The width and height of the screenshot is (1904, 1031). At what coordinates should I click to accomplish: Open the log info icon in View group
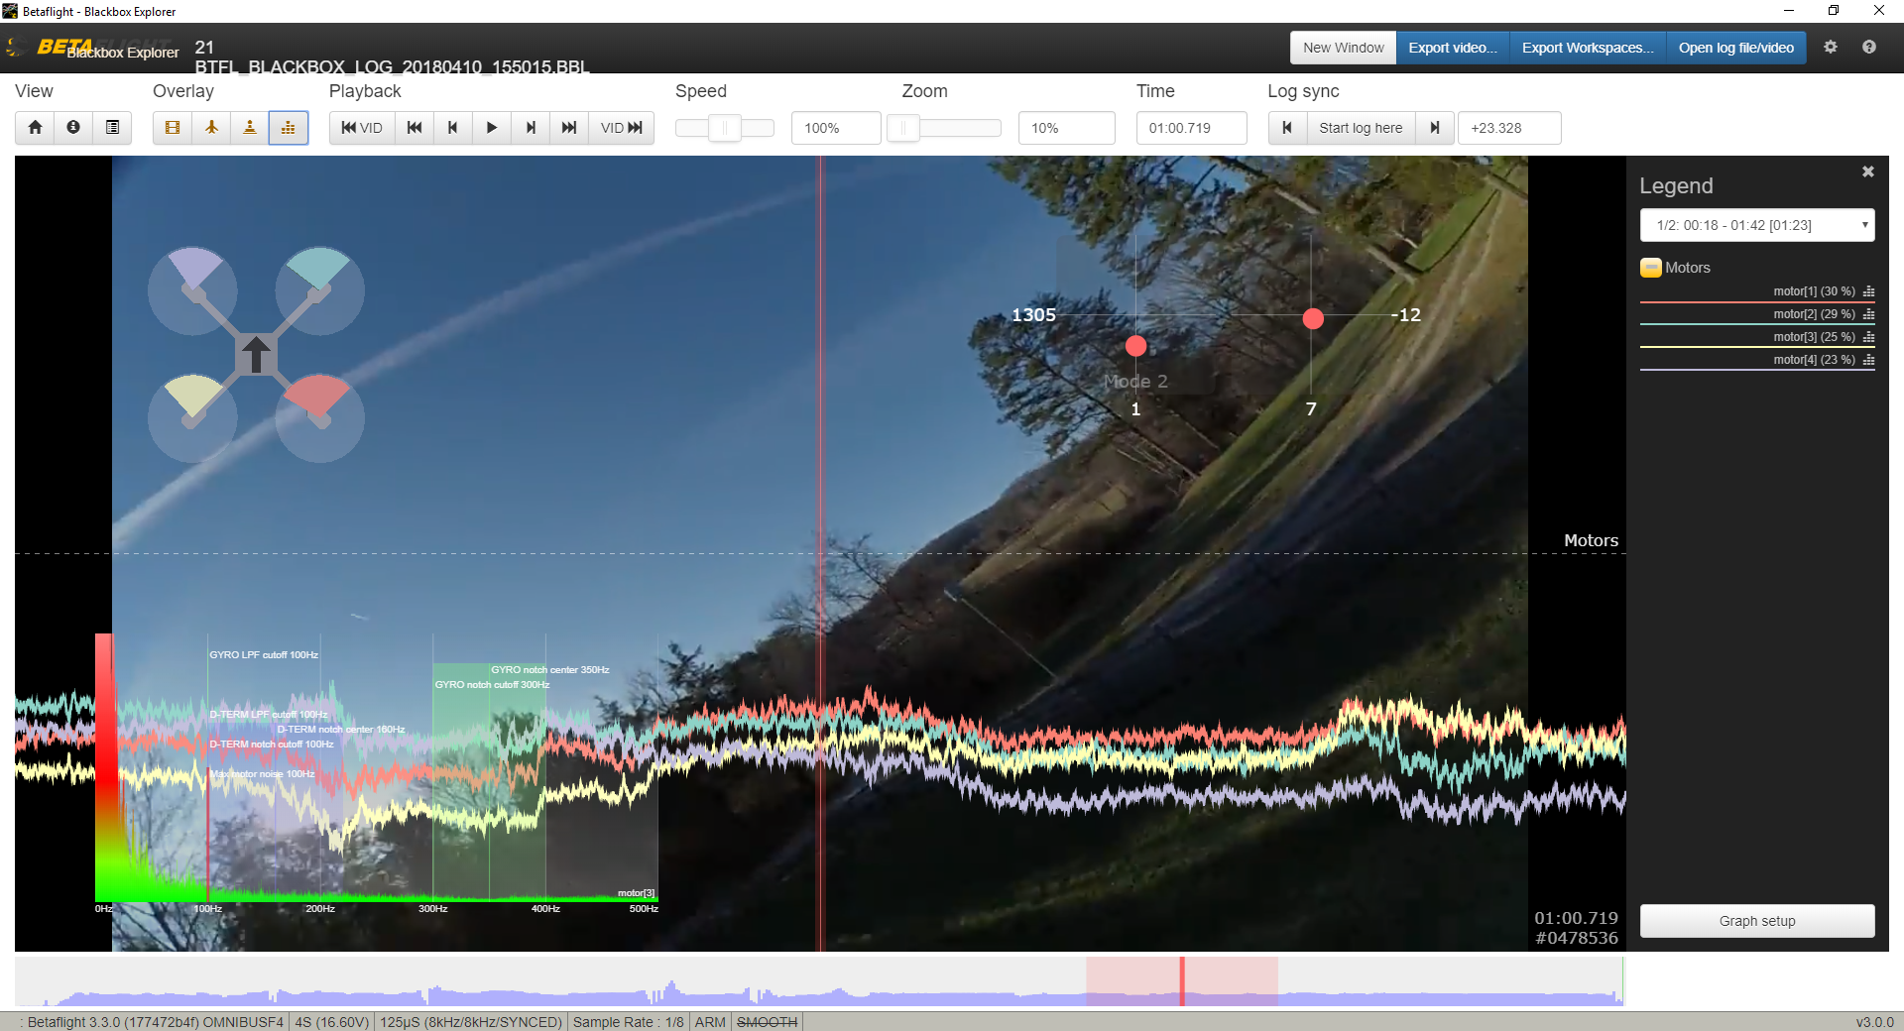coord(72,127)
